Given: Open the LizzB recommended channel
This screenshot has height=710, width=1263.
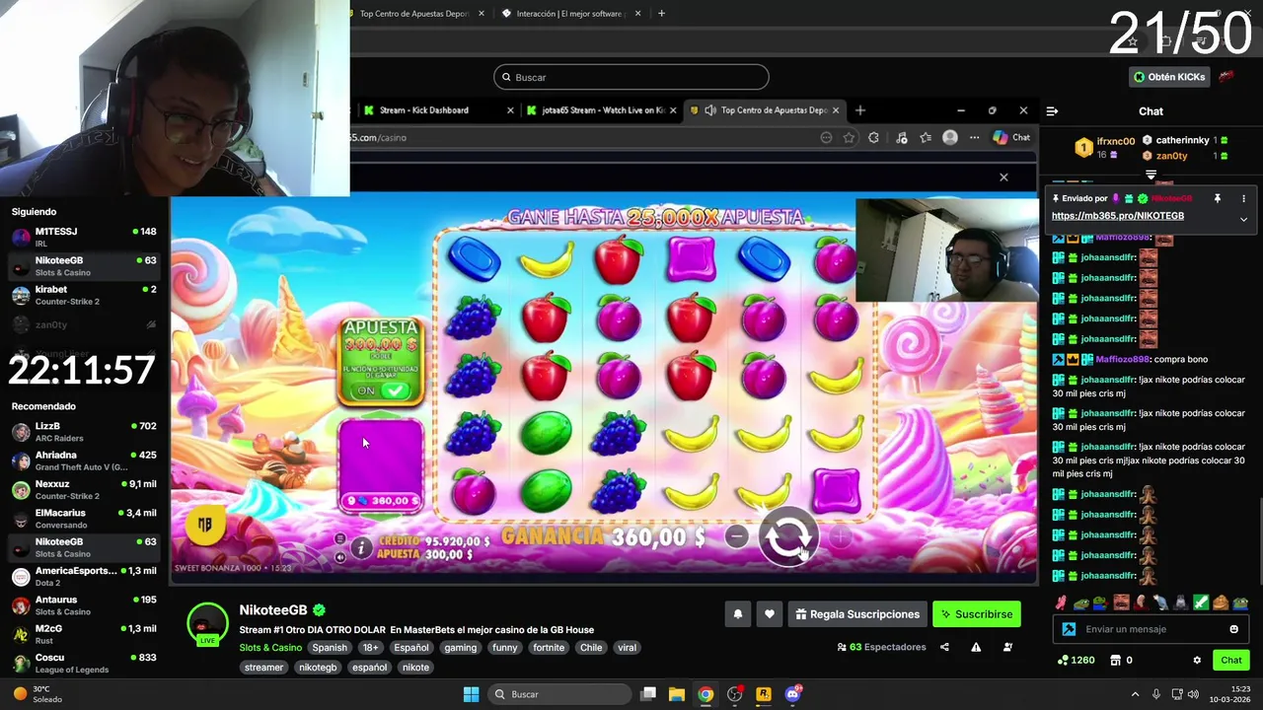Looking at the screenshot, I should 84,432.
